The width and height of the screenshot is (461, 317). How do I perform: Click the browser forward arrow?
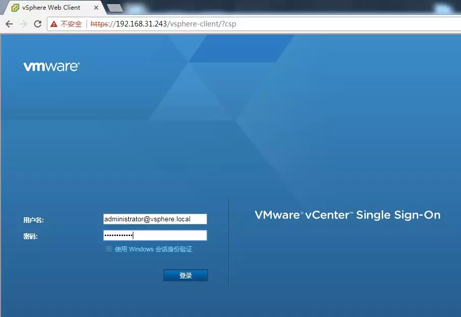(23, 24)
